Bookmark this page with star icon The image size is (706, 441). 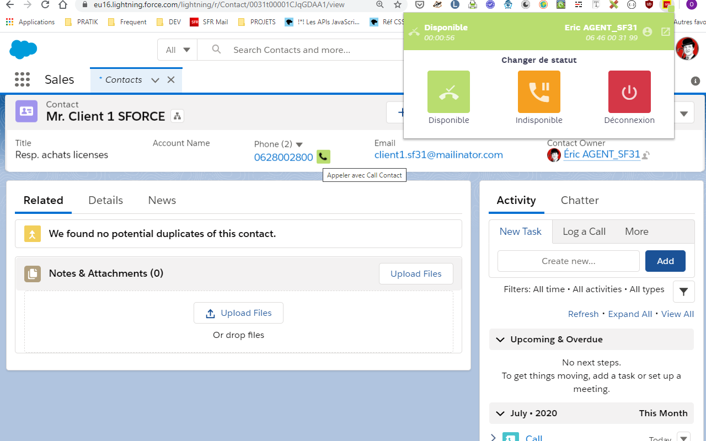(398, 5)
